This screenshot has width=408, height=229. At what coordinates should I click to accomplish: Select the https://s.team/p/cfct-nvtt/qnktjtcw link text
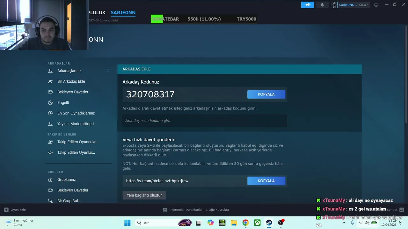[x=157, y=181]
